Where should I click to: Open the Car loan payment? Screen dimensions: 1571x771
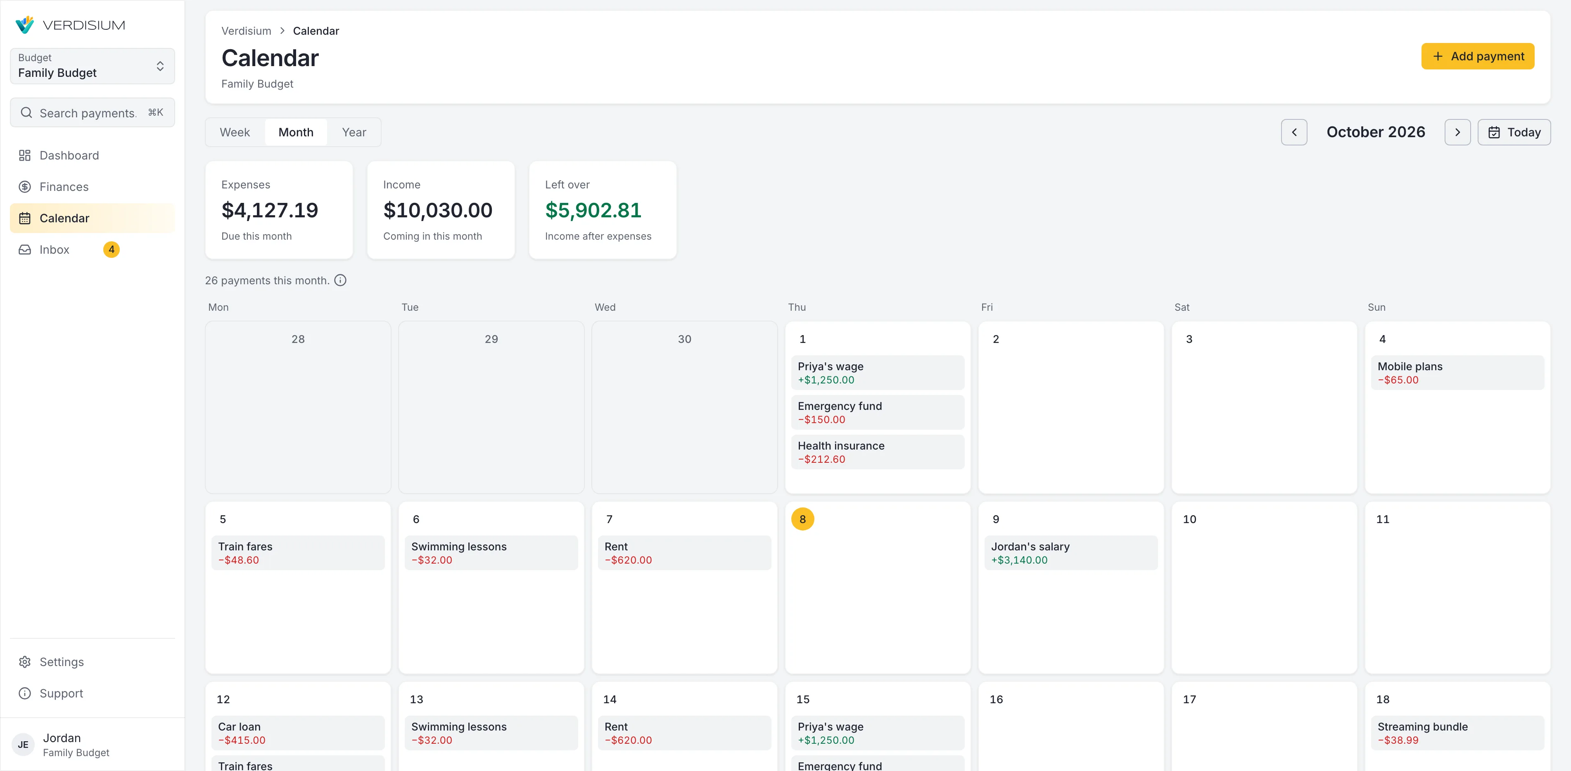[x=298, y=733]
